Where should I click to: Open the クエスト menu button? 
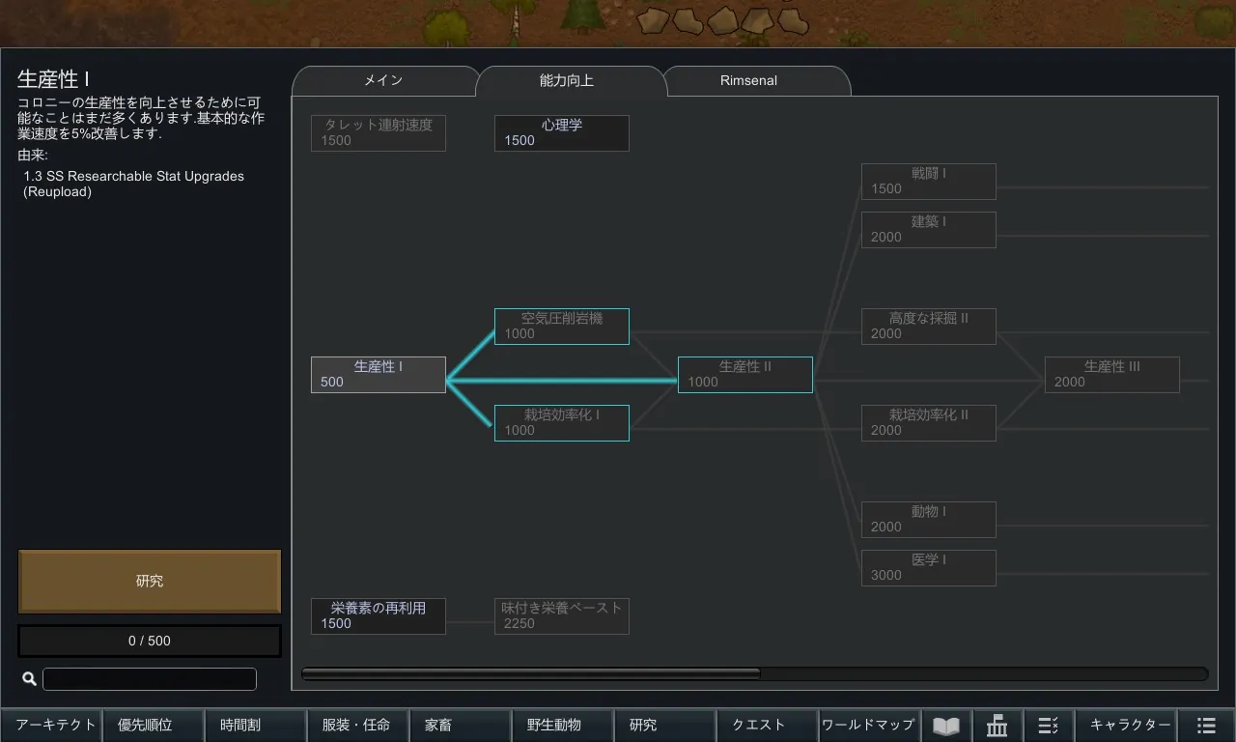tap(759, 726)
